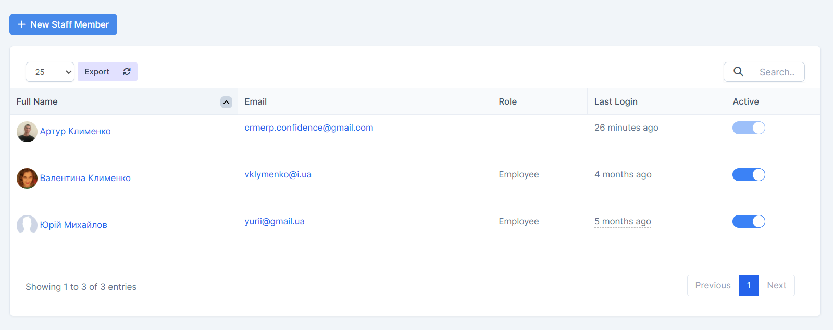Open Валентина Клименко's profile name link
833x330 pixels.
point(85,178)
